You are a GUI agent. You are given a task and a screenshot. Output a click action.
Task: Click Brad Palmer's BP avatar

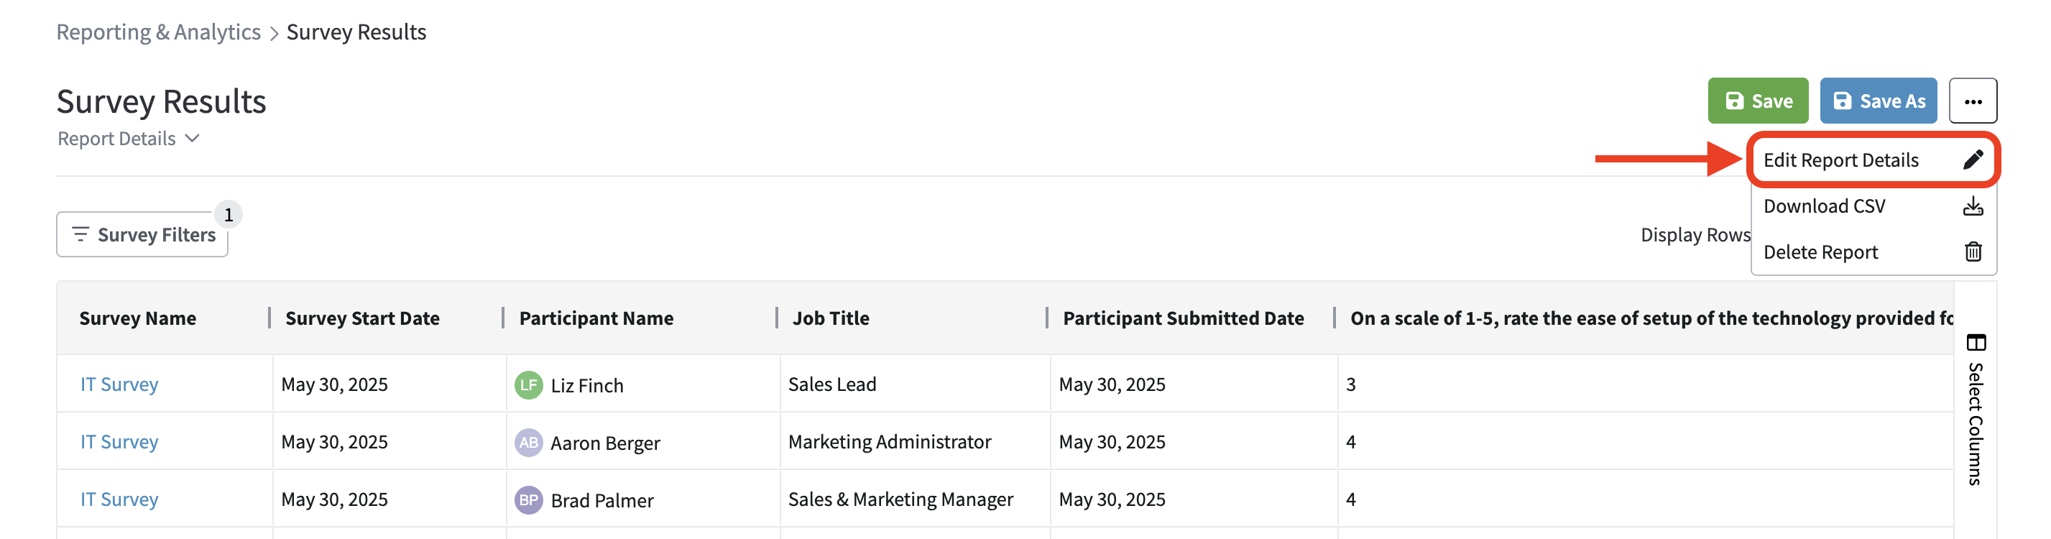pyautogui.click(x=528, y=500)
